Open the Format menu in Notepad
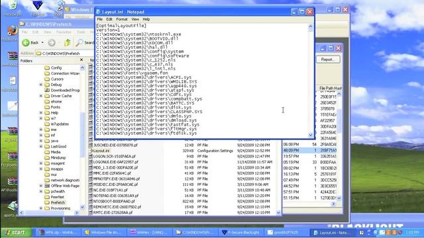Screen dimensions: 424x238 click(122, 19)
